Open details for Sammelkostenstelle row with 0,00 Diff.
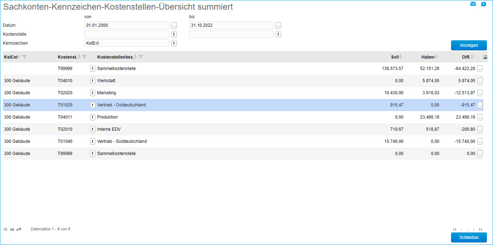The width and height of the screenshot is (493, 245). coord(480,154)
